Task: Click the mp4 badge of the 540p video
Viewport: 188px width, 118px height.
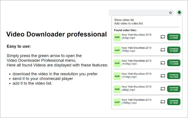Action: pos(117,37)
